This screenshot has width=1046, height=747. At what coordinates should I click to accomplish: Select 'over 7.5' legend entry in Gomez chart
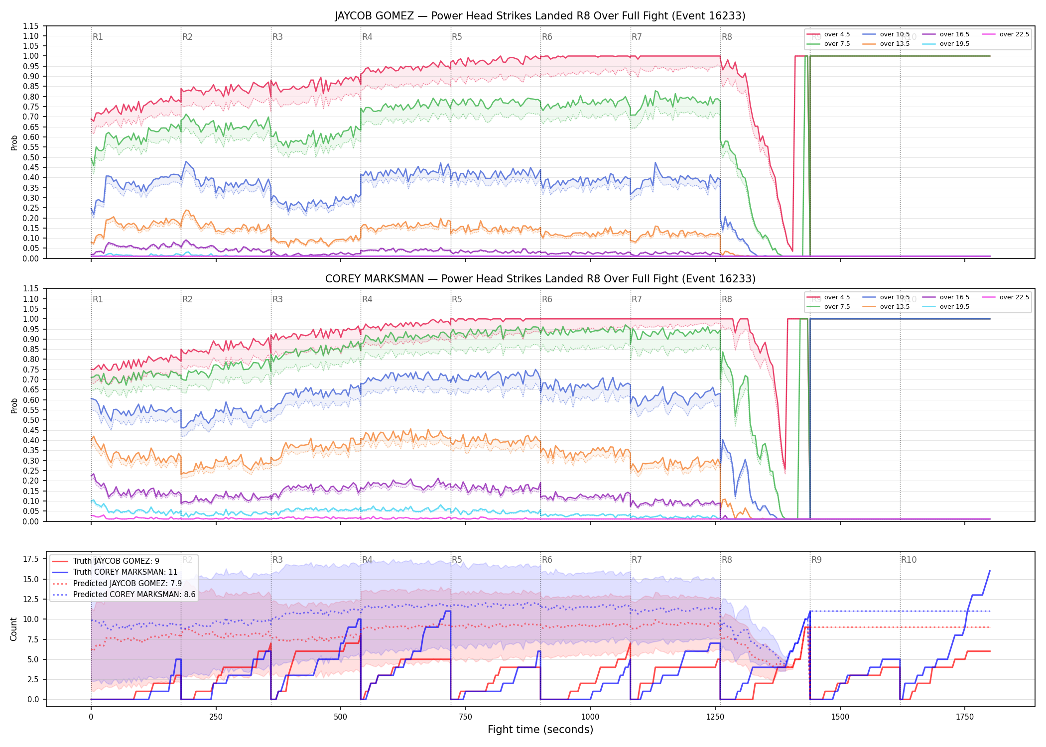[x=828, y=44]
